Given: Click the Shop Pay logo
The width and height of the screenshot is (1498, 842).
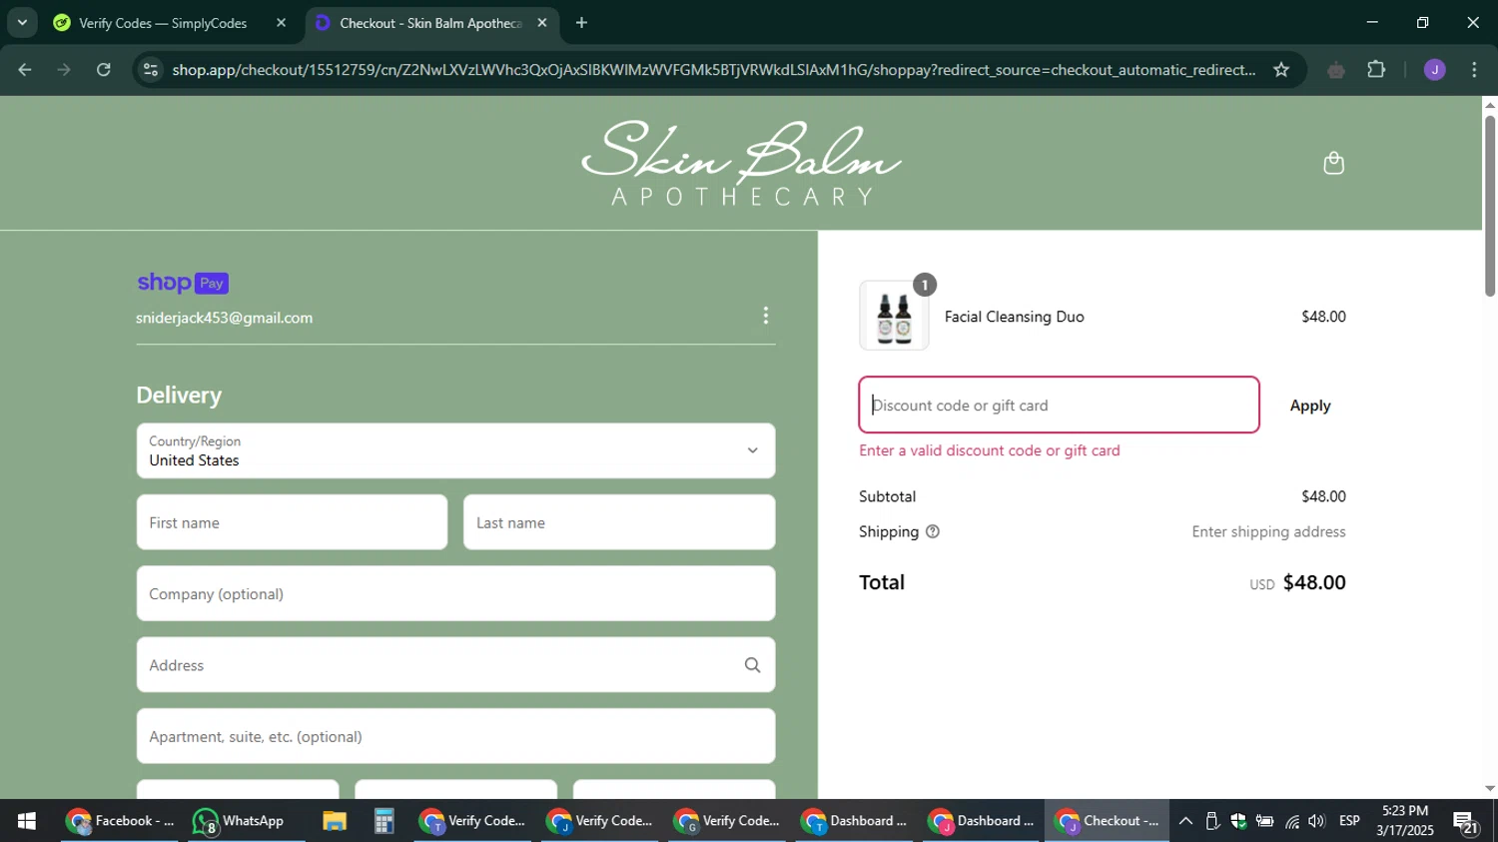Looking at the screenshot, I should click(183, 283).
